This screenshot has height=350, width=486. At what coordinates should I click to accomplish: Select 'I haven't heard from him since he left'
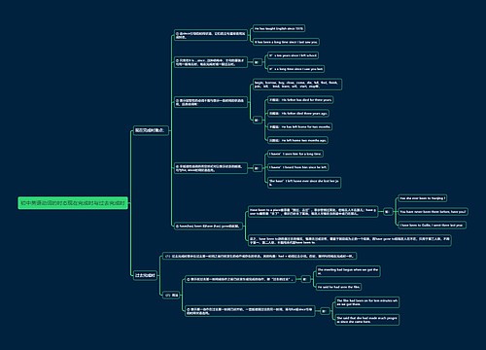[x=298, y=167]
